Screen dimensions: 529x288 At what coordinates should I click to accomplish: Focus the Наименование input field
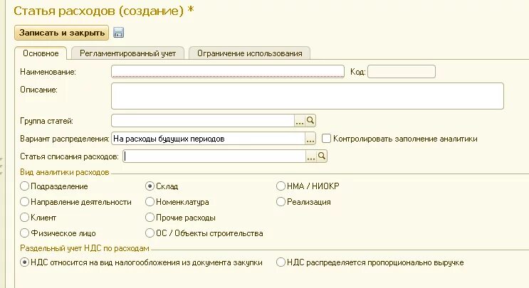pyautogui.click(x=228, y=72)
